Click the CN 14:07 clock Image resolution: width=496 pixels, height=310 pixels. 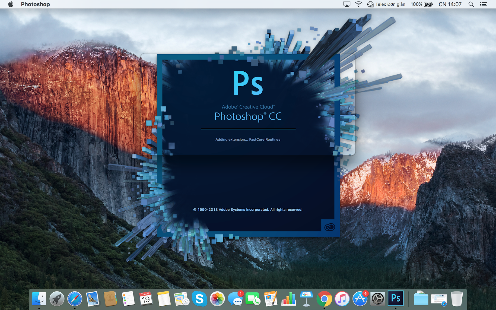[x=450, y=4]
